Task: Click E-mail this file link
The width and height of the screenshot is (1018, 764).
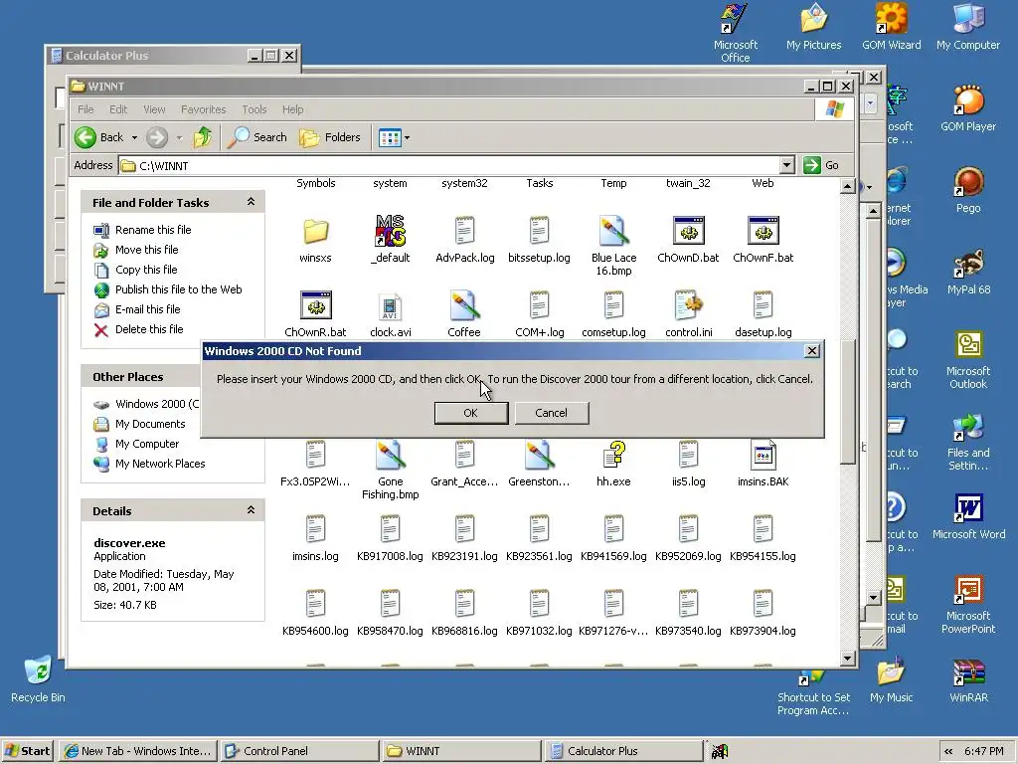Action: [148, 309]
